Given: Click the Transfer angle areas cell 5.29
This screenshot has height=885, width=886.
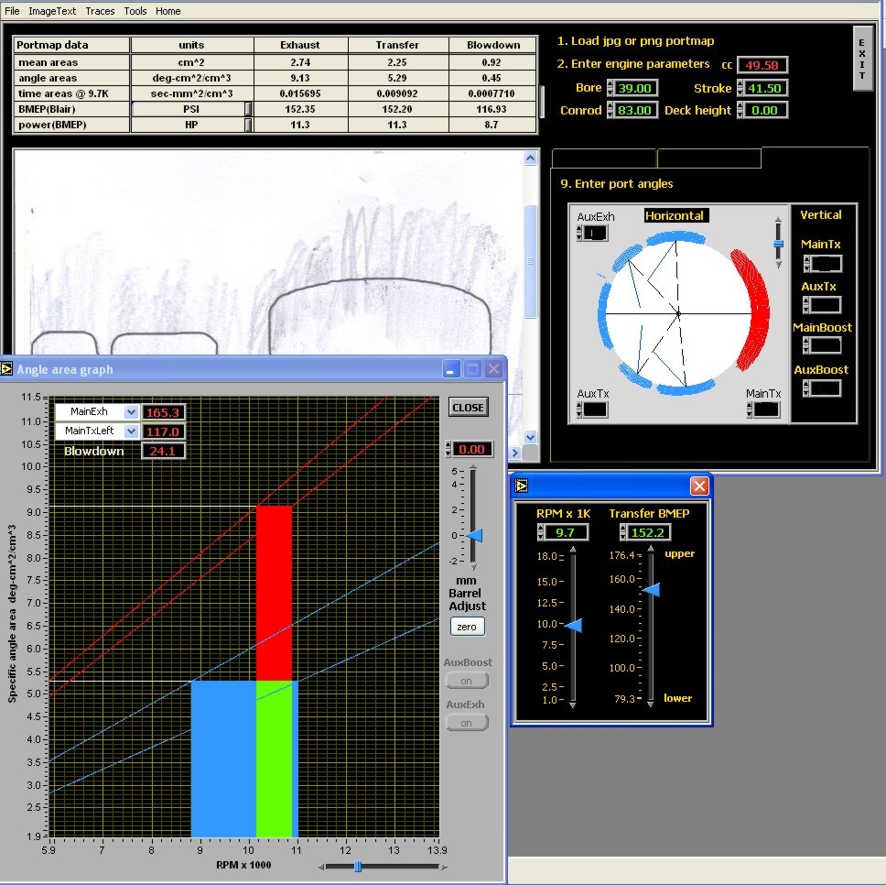Looking at the screenshot, I should tap(398, 78).
